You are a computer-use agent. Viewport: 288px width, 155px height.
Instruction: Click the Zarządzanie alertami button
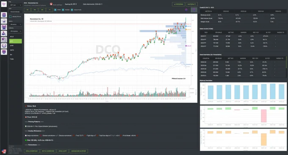79,151
